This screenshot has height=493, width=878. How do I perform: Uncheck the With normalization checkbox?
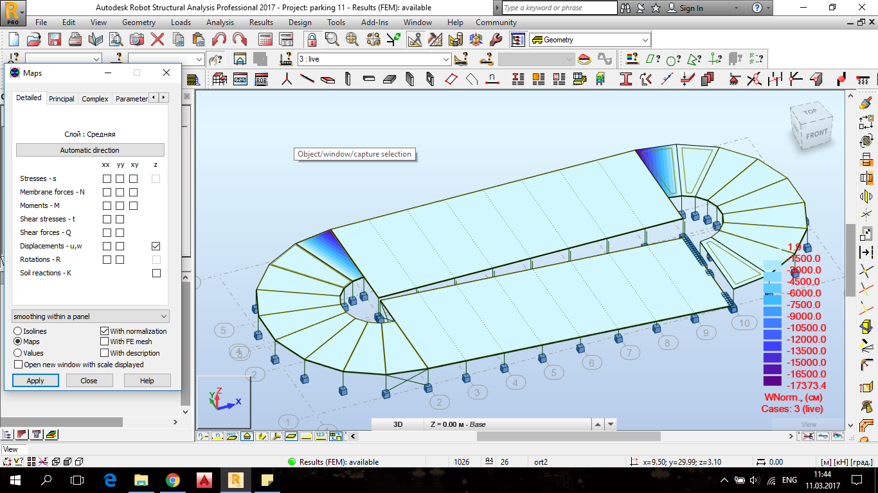click(x=105, y=331)
